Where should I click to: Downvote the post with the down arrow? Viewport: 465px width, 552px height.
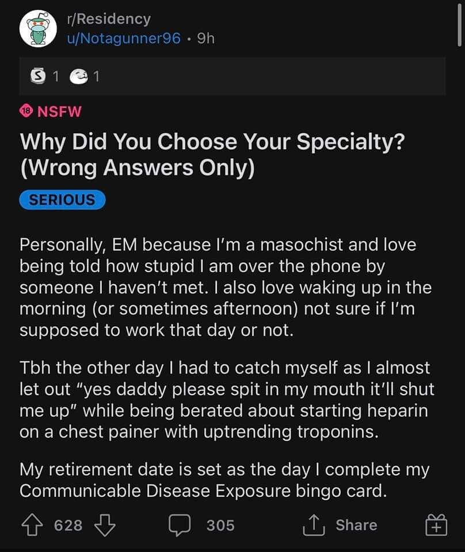coord(105,525)
